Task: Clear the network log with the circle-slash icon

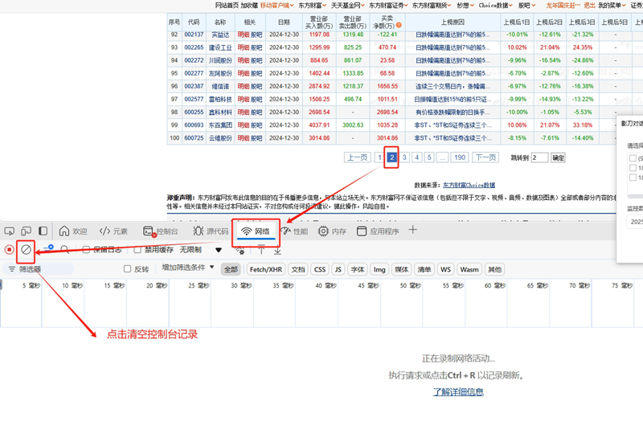Action: tap(26, 249)
